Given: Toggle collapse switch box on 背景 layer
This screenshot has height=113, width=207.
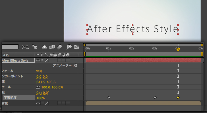Looking at the screenshot, I should [42, 103].
